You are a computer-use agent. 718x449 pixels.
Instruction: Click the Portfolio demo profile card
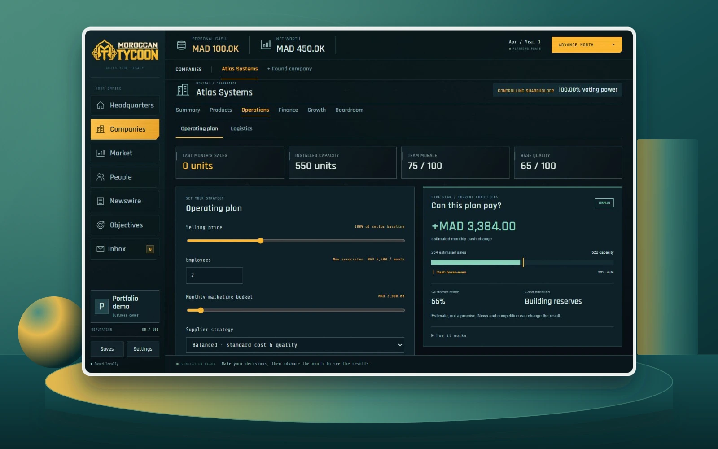click(125, 307)
